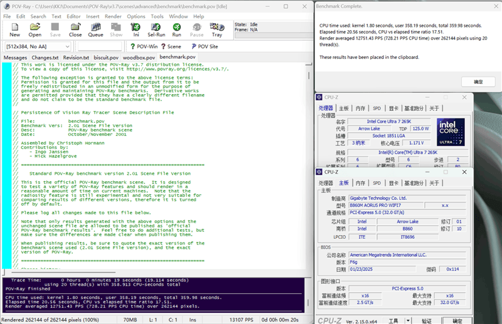
Task: Open the render Queue icon
Action: click(95, 30)
